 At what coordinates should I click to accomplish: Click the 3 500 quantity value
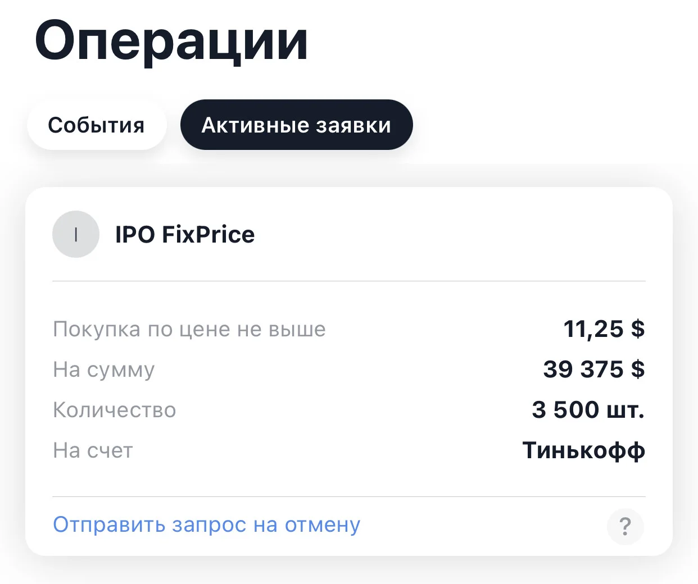point(565,410)
